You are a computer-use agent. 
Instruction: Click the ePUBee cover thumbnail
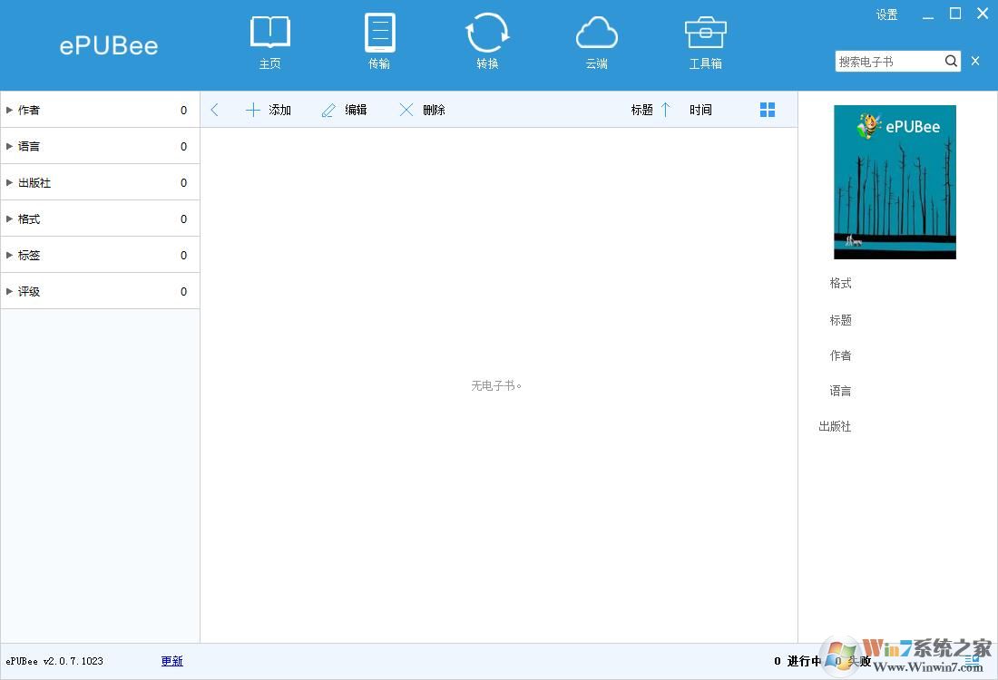pyautogui.click(x=895, y=181)
